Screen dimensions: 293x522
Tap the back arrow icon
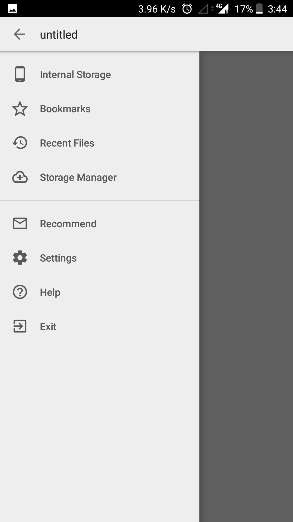[x=19, y=35]
